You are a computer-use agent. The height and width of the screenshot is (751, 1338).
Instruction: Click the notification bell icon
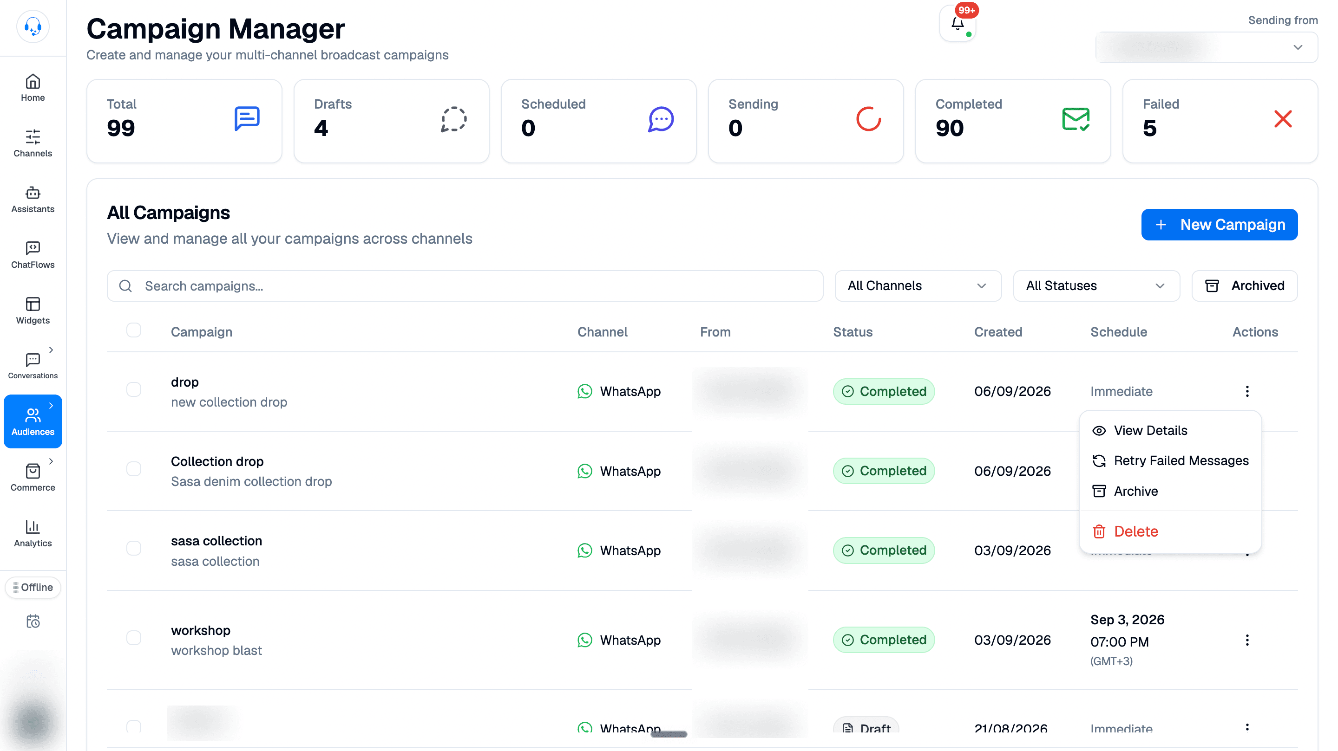pos(958,23)
